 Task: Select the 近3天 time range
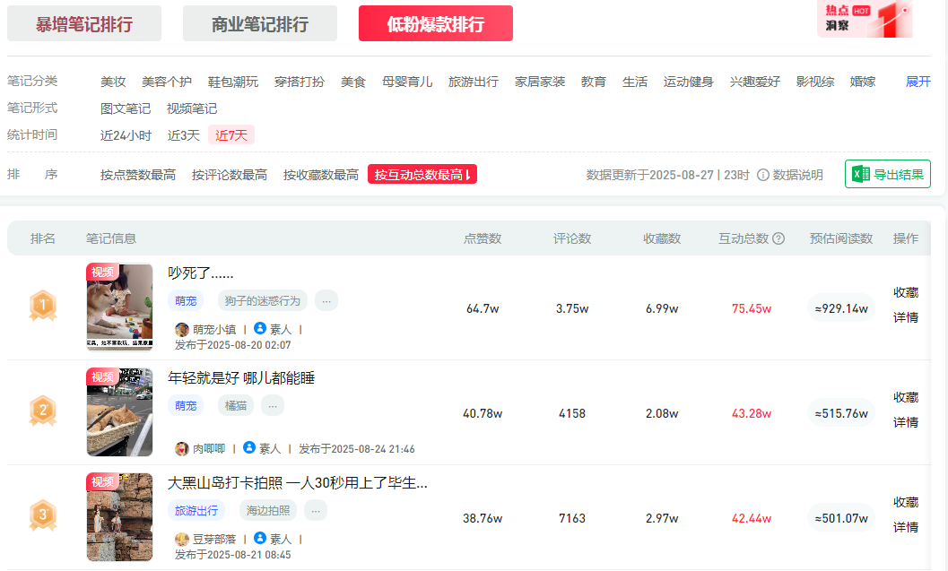coord(184,135)
